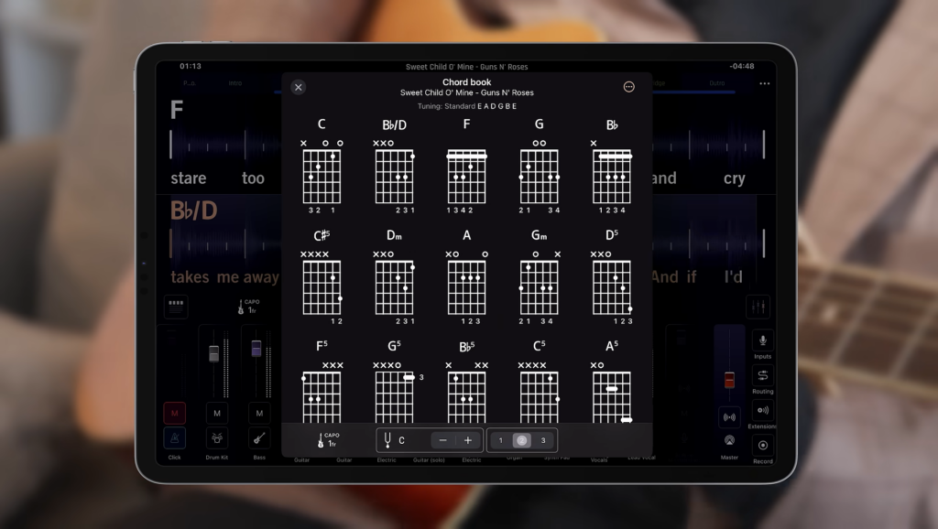Open the top-right three dots menu
The height and width of the screenshot is (529, 938).
tap(765, 83)
